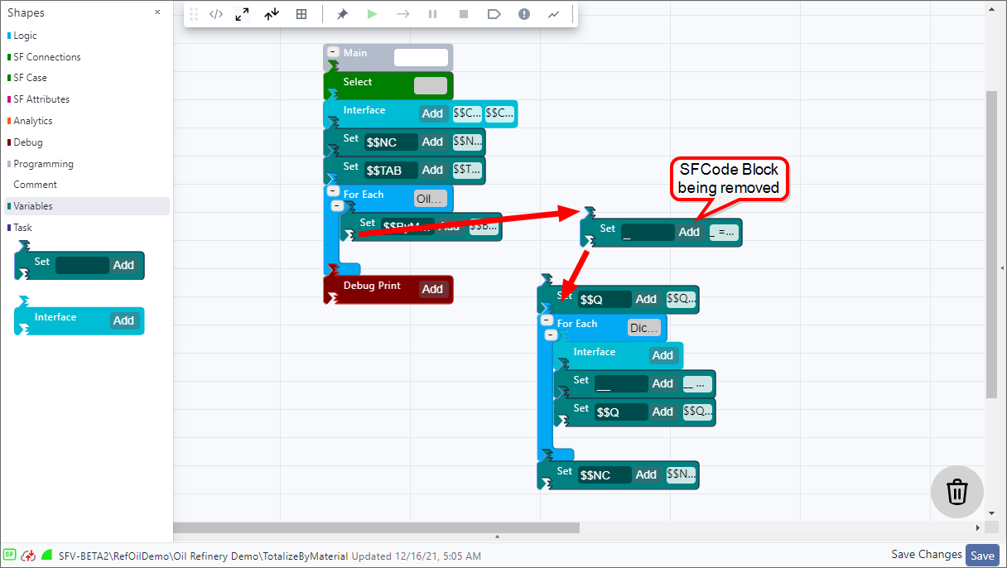Screen dimensions: 1007x568
Task: Collapse the Main block with minus toggle
Action: [333, 52]
